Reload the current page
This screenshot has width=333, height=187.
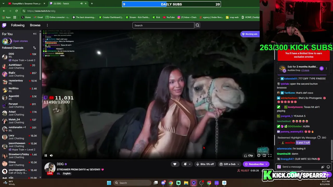coord(16,11)
